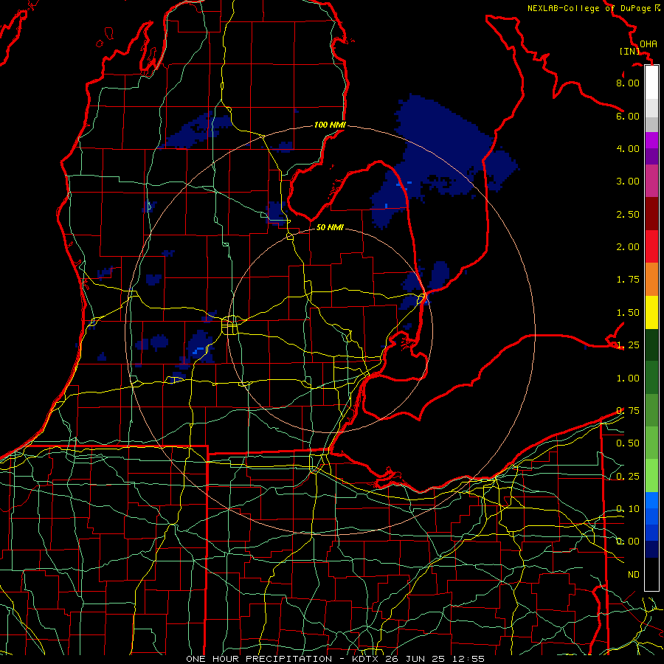Select the 1.50 legend value

[628, 313]
